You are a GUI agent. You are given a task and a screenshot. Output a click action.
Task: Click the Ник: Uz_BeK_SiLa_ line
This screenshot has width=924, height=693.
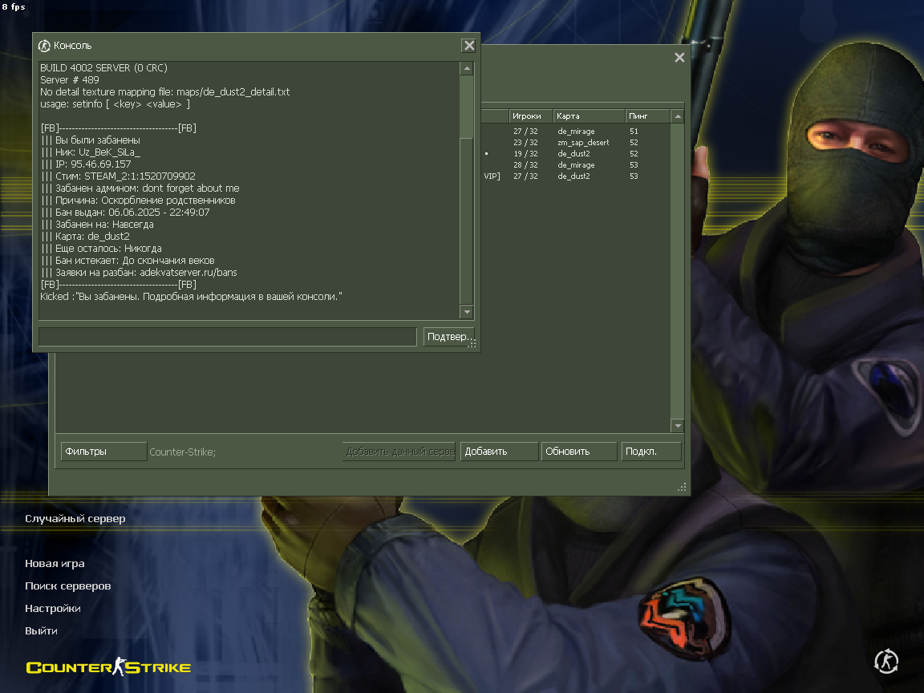tap(90, 152)
